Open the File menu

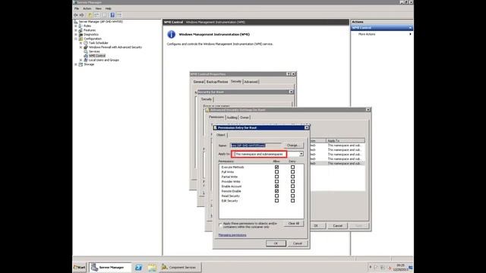click(77, 8)
